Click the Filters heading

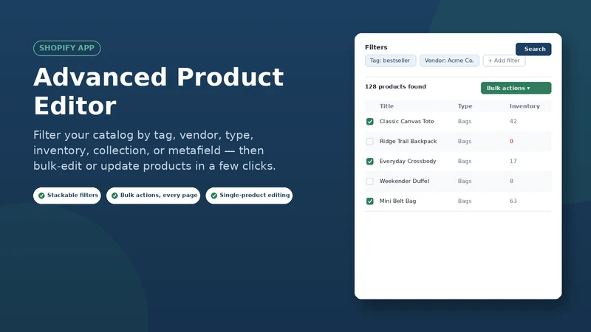click(x=376, y=47)
